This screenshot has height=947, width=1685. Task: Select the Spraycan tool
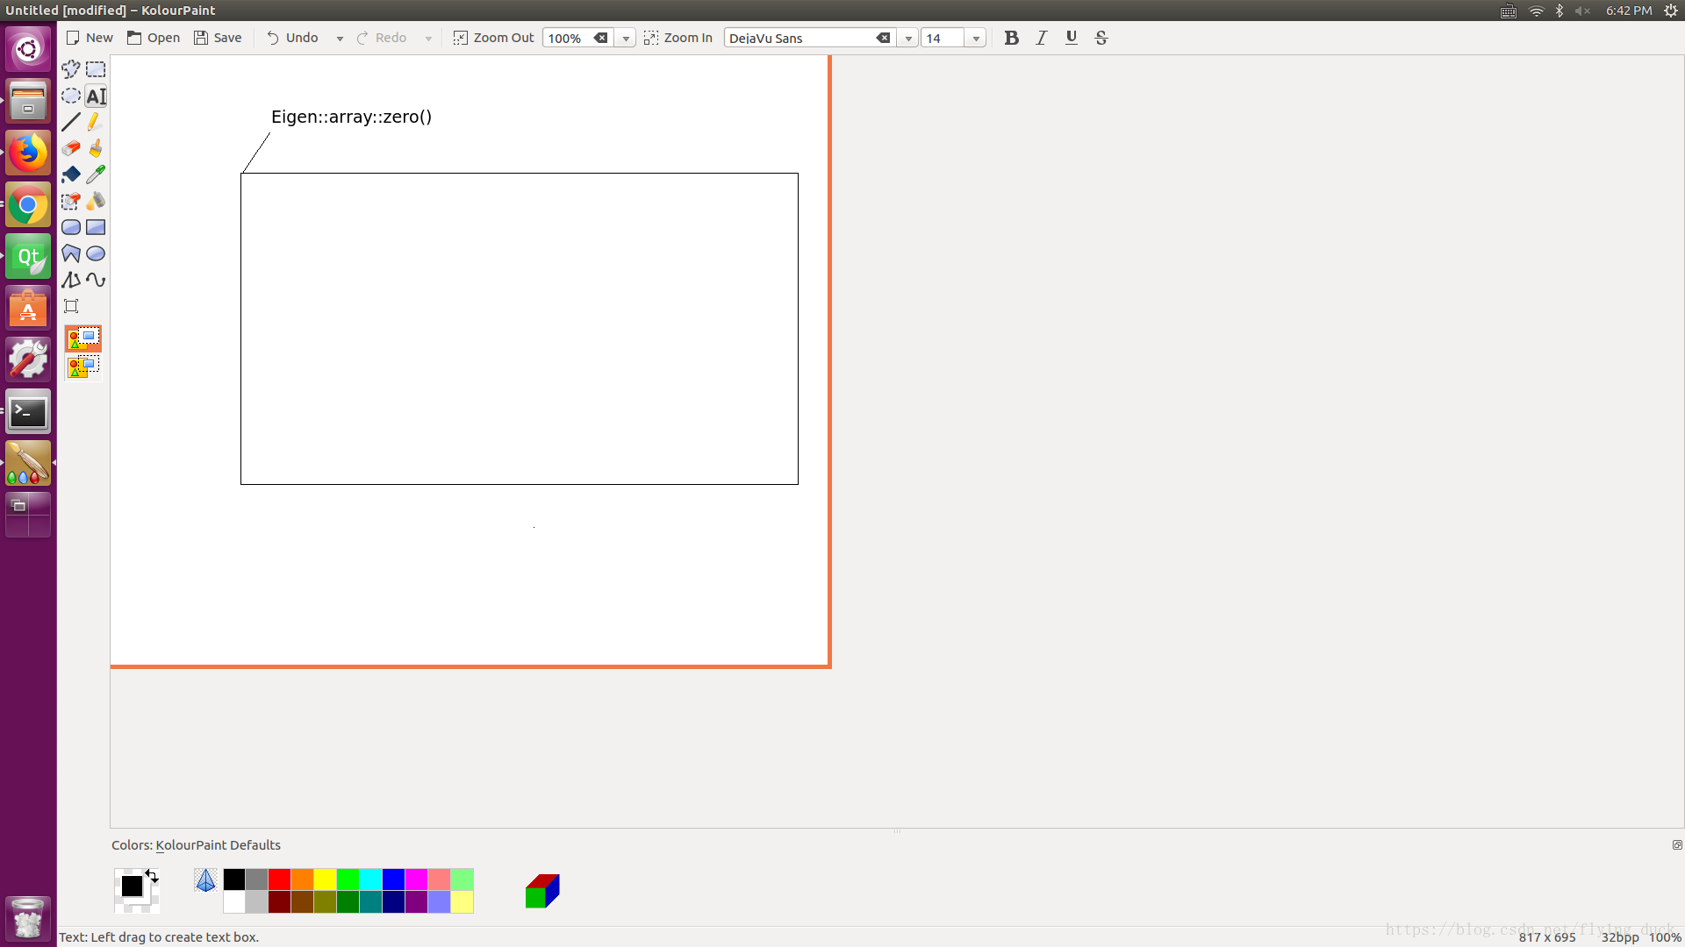(x=96, y=201)
